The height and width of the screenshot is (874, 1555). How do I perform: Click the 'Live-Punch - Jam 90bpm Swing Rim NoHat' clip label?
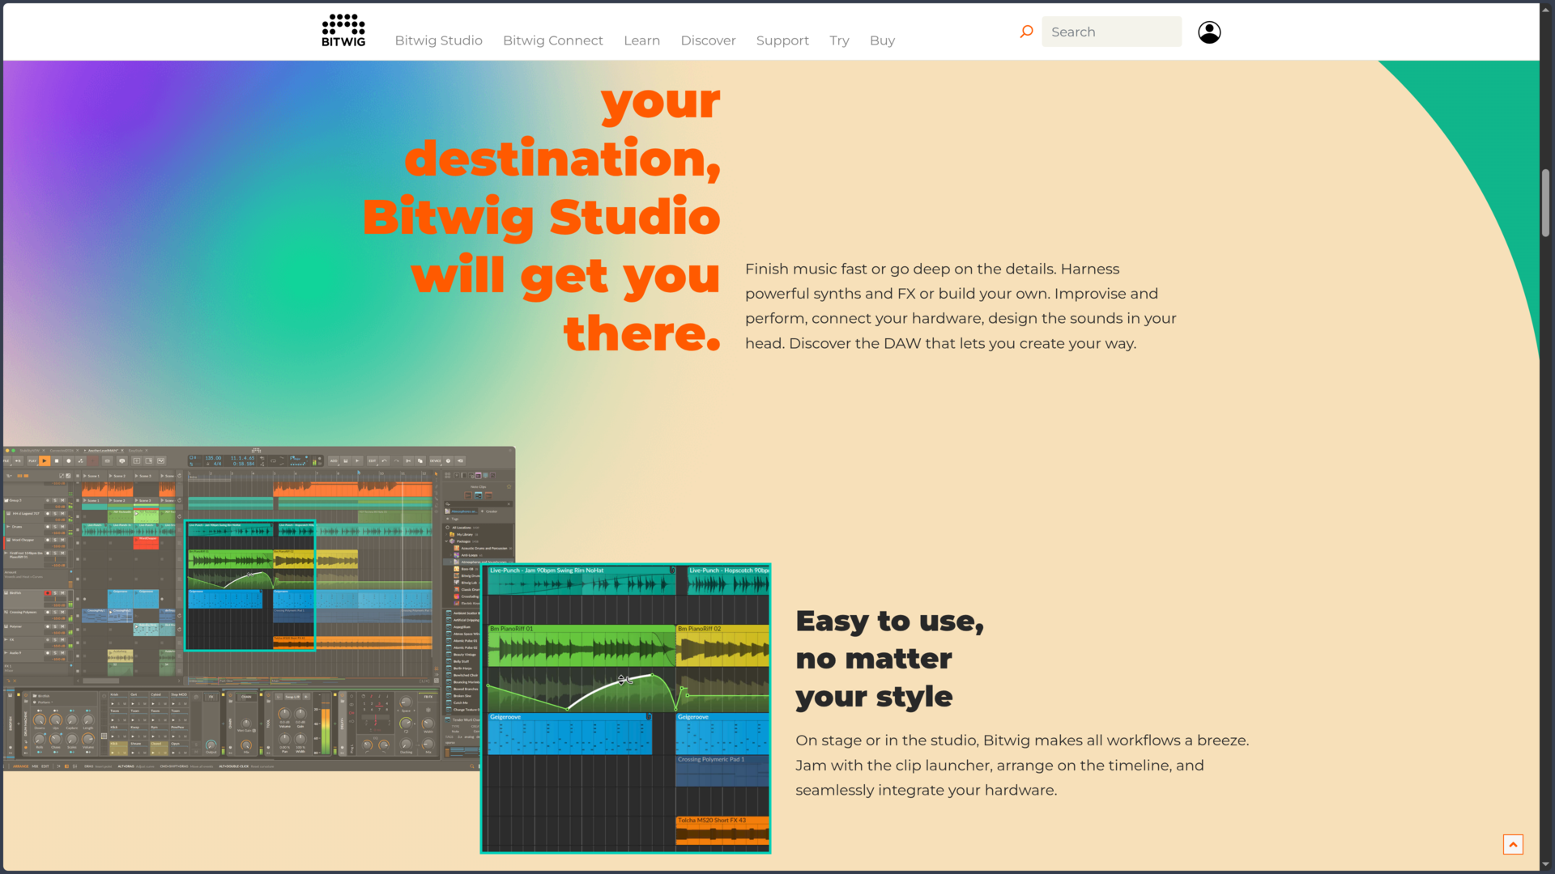[547, 571]
